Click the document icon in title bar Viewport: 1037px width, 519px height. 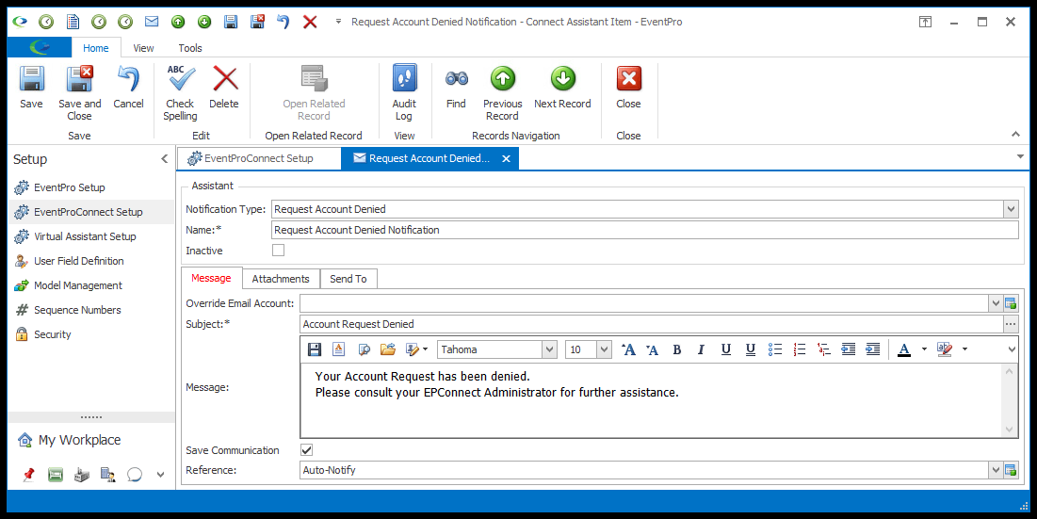(x=73, y=22)
